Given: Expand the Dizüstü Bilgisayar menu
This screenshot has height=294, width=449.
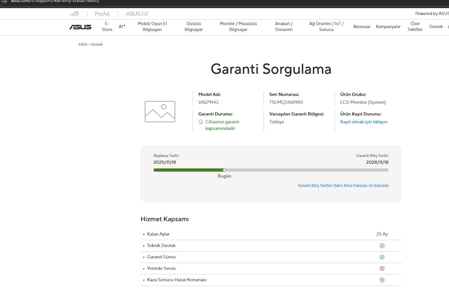Looking at the screenshot, I should [x=193, y=27].
